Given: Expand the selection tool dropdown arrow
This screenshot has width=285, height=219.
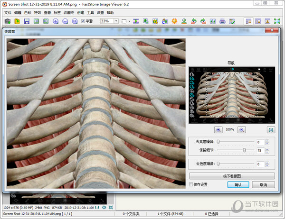Looking at the screenshot, I should point(129,21).
